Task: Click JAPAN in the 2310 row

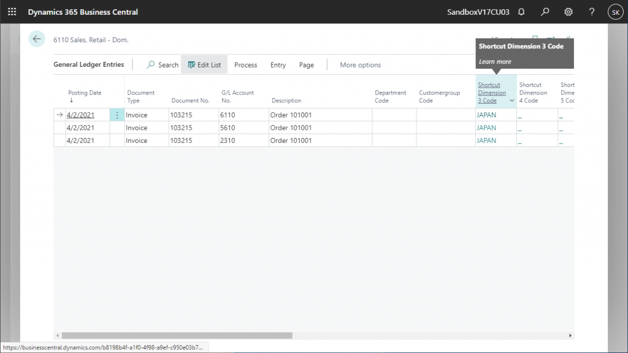Action: [486, 140]
